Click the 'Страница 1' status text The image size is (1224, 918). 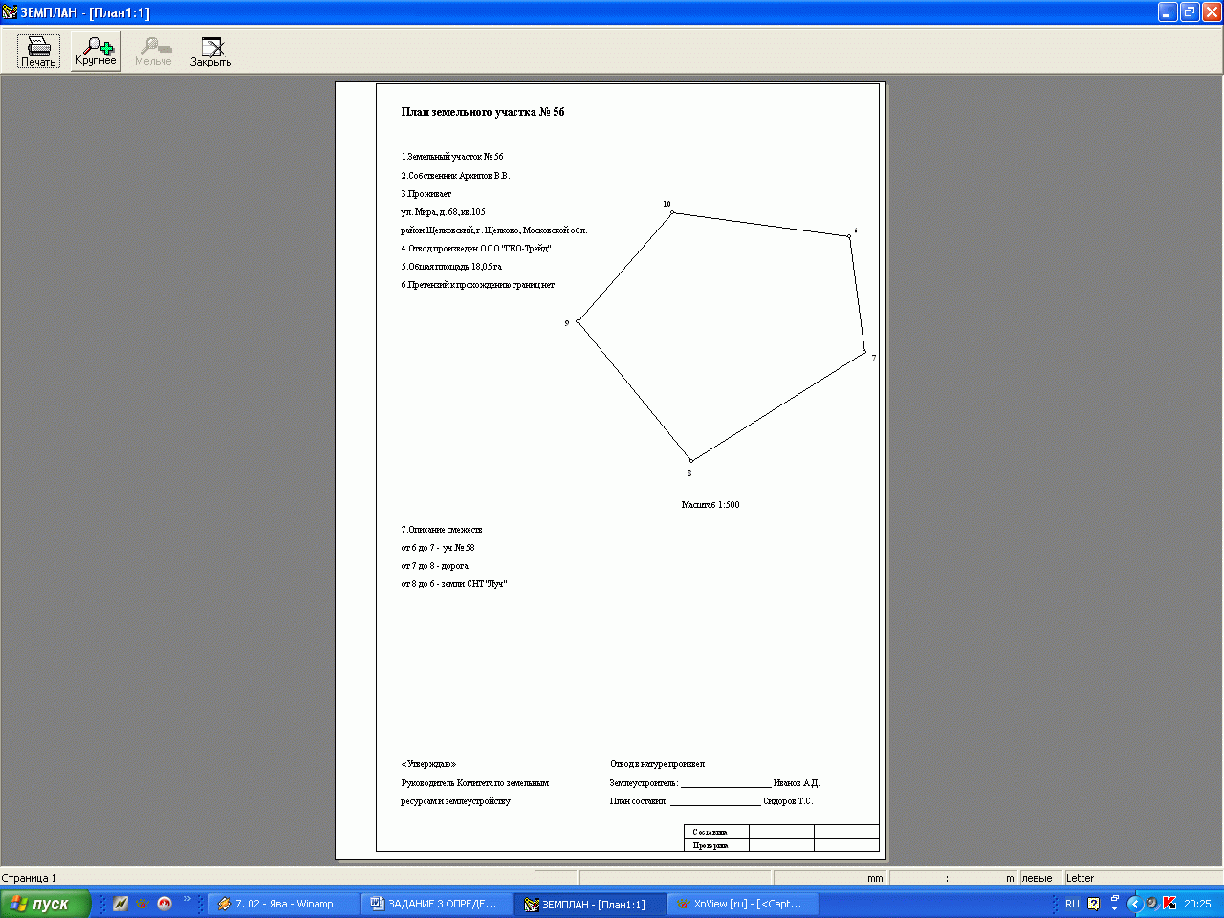29,878
